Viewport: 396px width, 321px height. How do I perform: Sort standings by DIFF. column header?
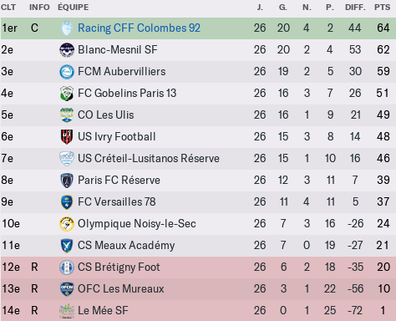coord(355,7)
